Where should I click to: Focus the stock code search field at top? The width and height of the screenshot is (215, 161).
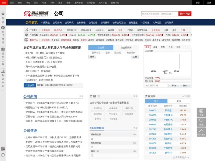click(160, 14)
